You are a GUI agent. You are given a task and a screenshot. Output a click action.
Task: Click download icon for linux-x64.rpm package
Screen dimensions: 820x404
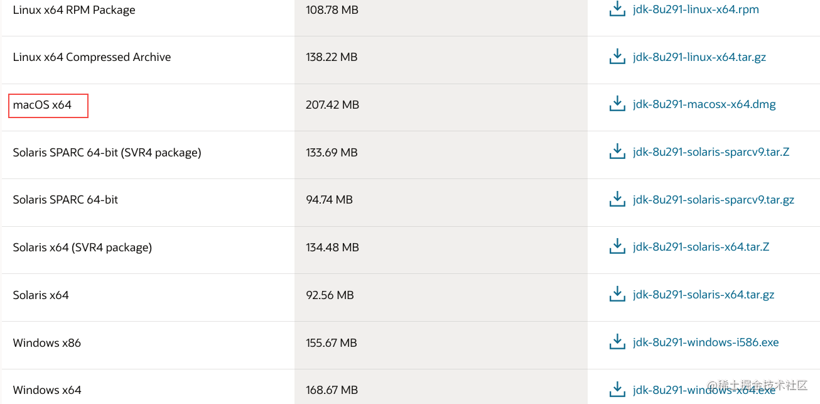point(618,9)
